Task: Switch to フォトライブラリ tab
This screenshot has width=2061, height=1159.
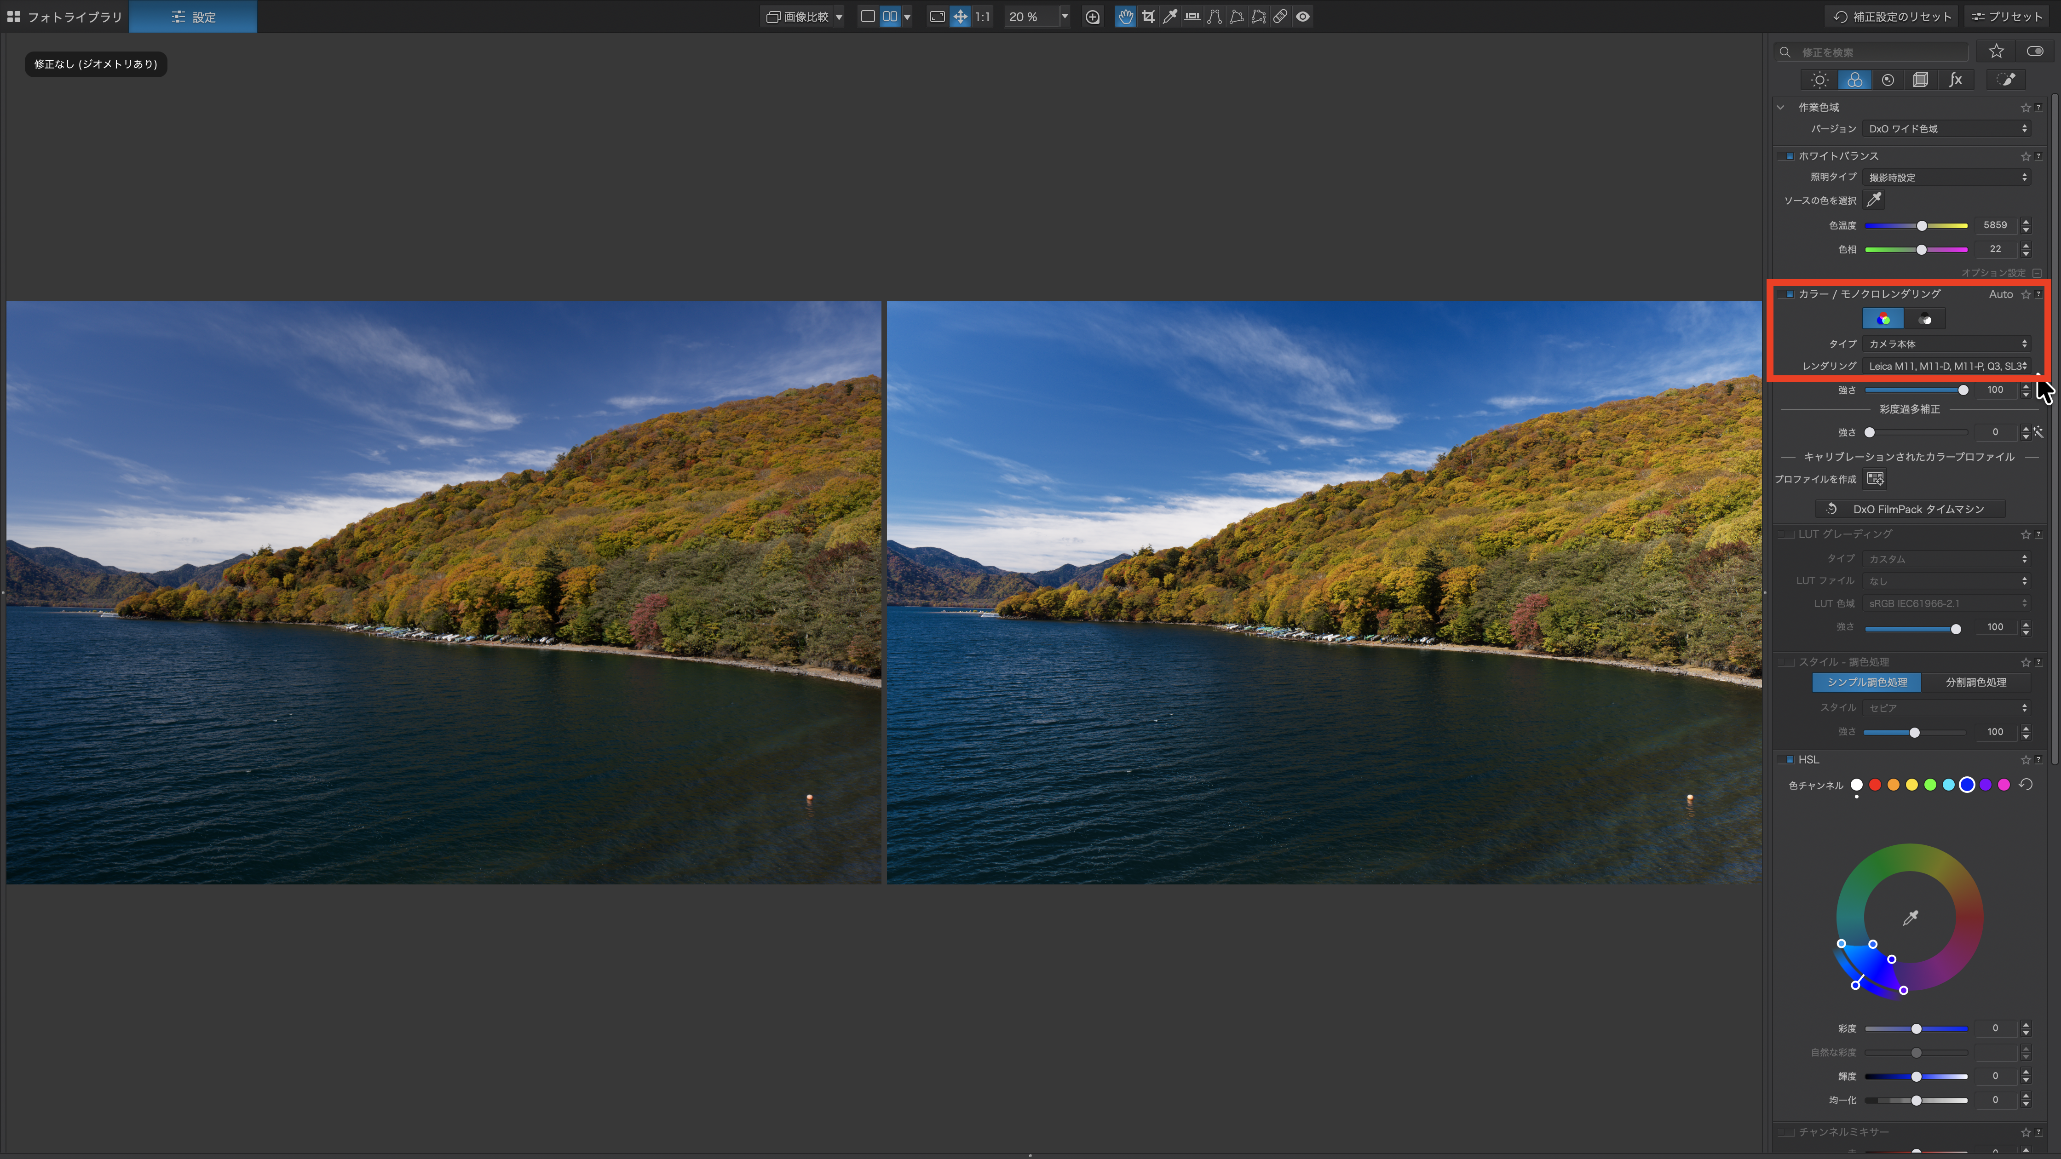Action: point(66,17)
